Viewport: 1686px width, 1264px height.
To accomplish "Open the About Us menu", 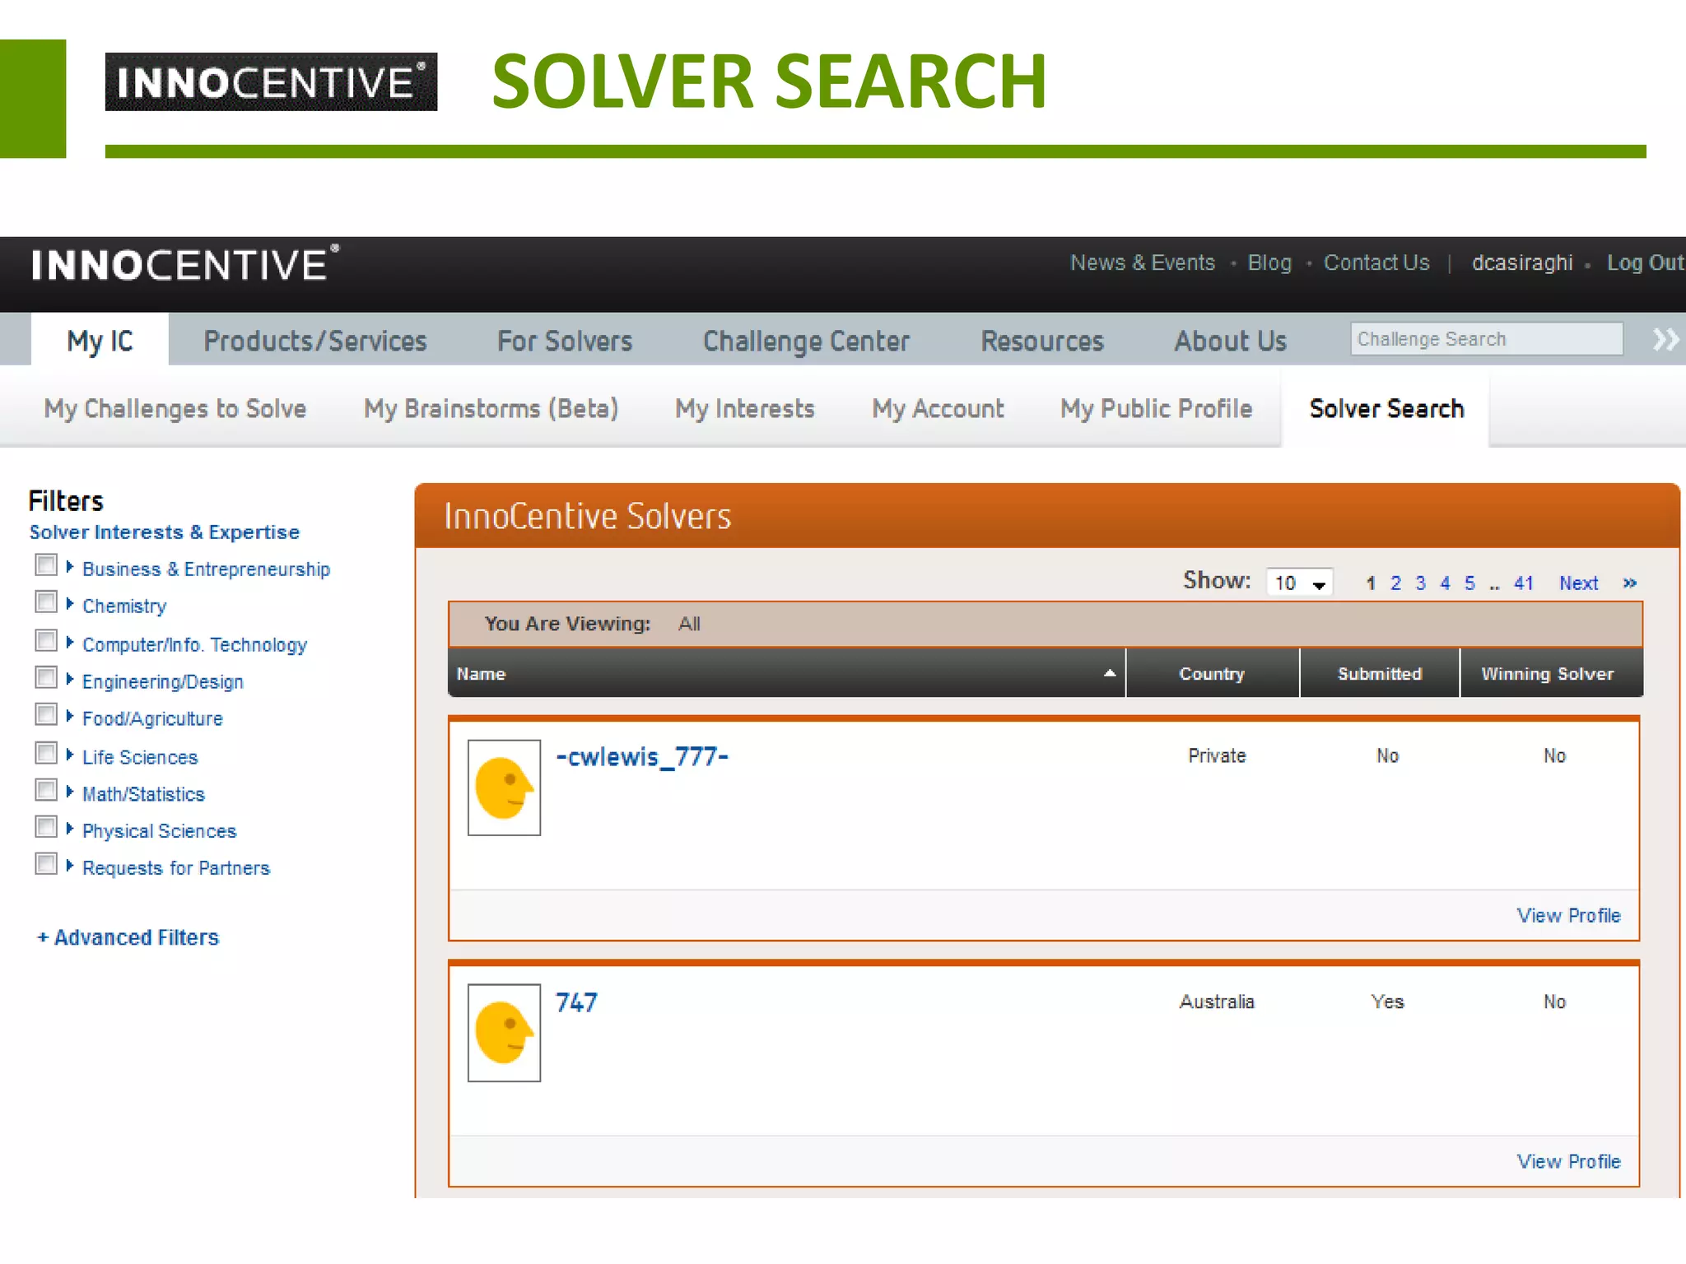I will coord(1230,341).
